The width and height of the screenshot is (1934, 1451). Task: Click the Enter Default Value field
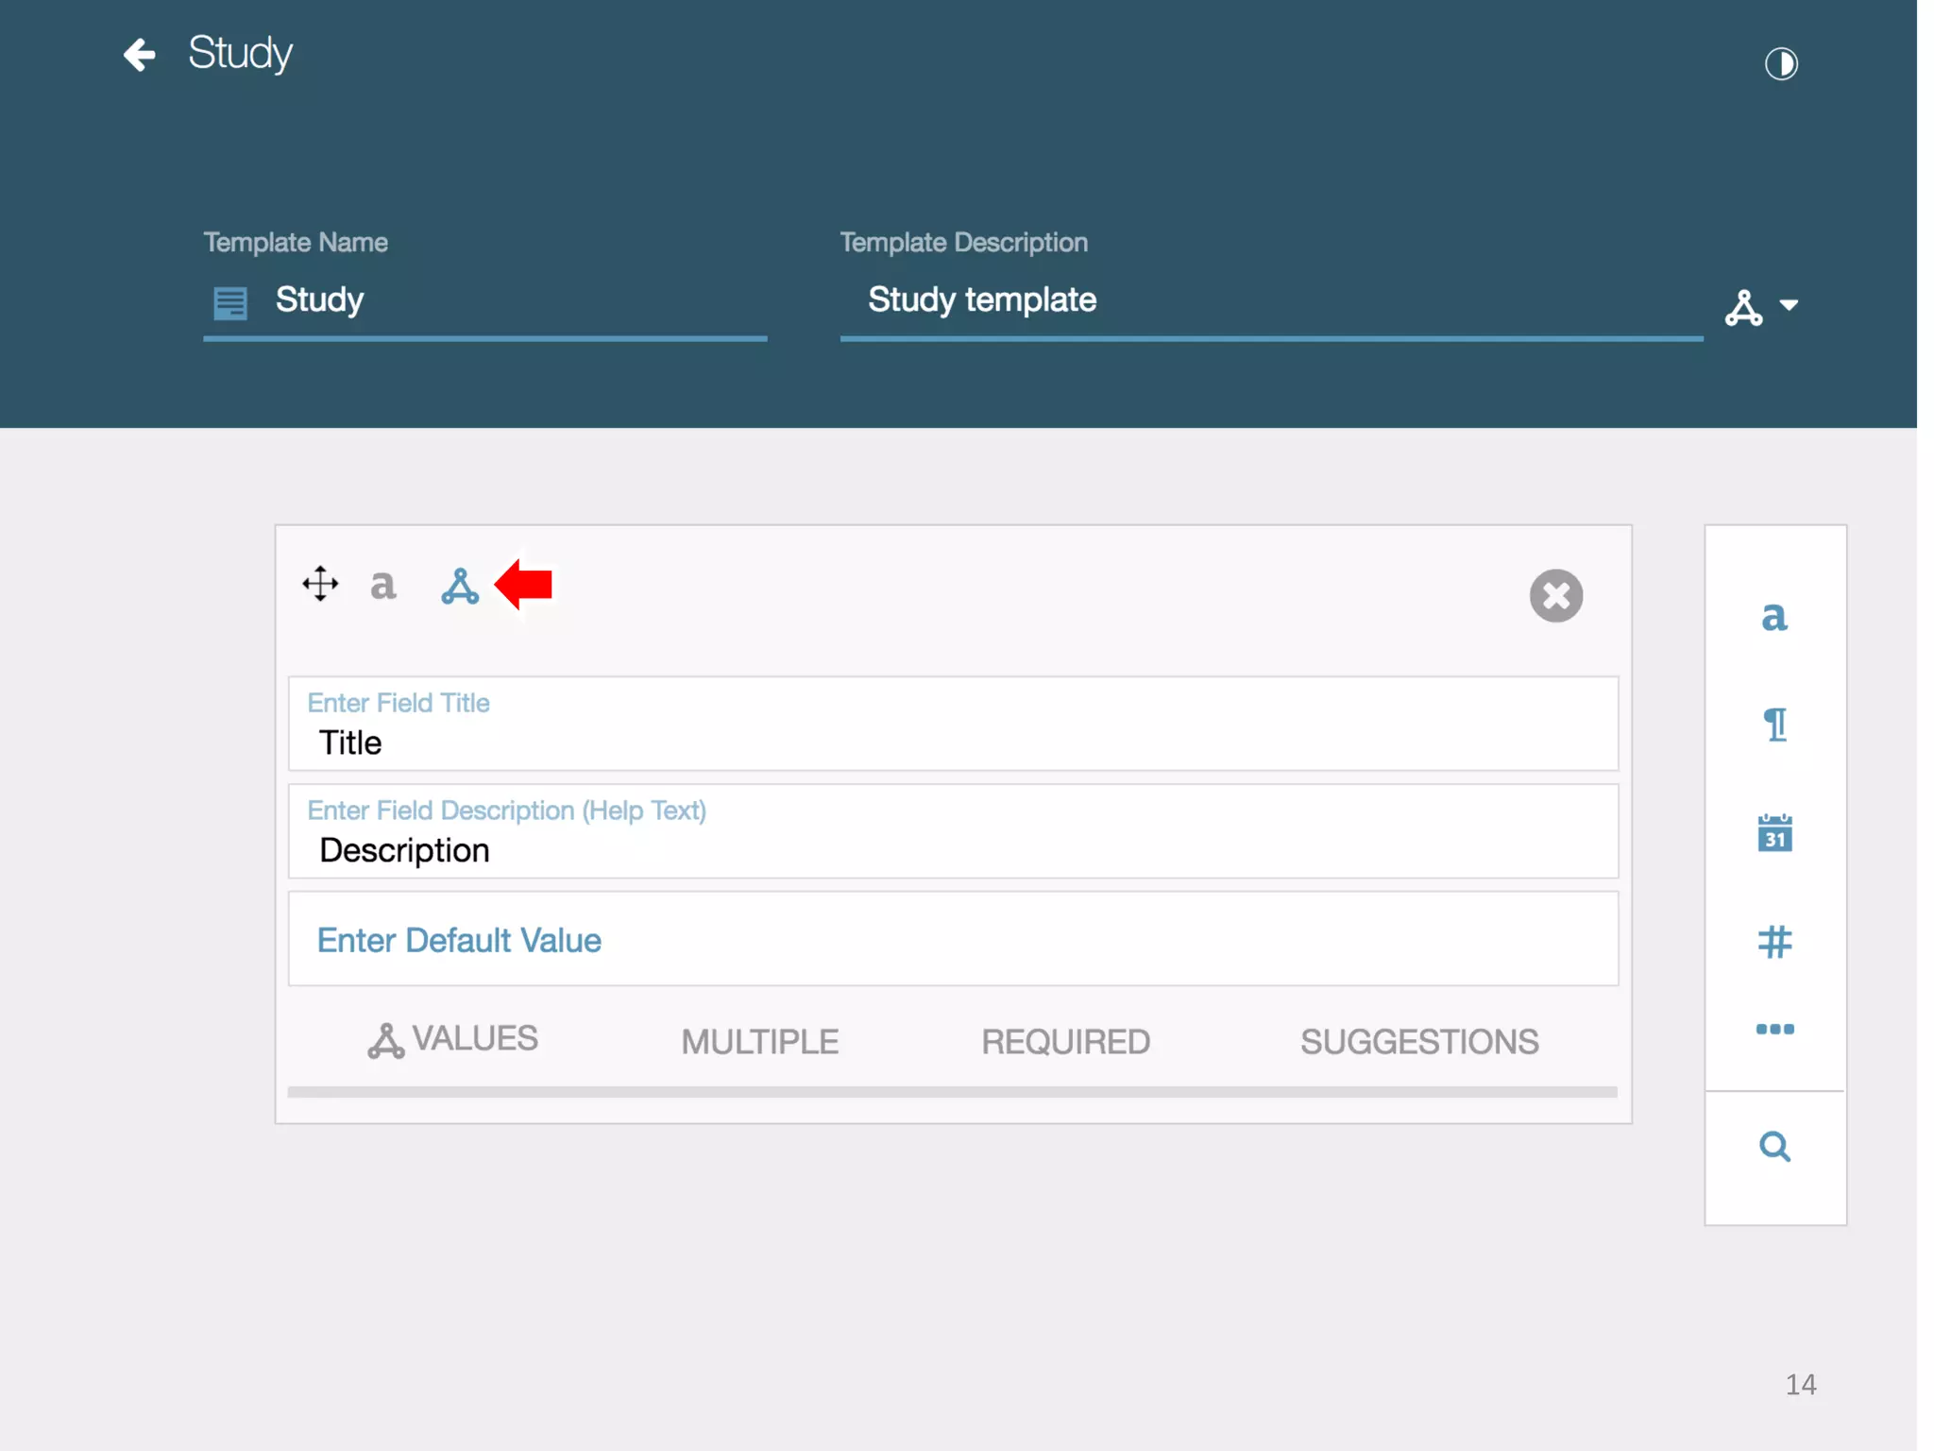(x=952, y=940)
